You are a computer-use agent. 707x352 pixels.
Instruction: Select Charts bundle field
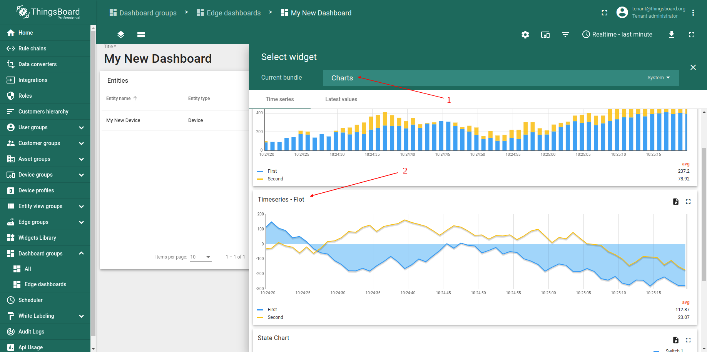coord(501,78)
